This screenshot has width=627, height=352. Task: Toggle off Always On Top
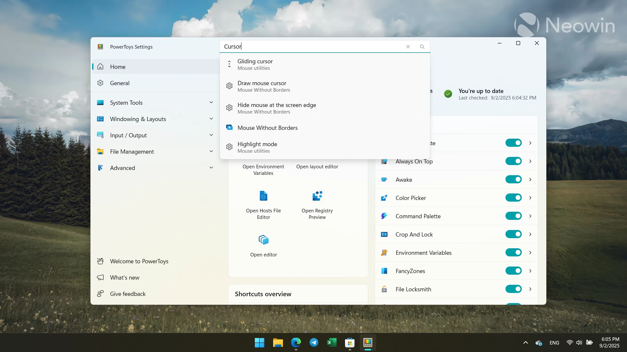click(513, 161)
